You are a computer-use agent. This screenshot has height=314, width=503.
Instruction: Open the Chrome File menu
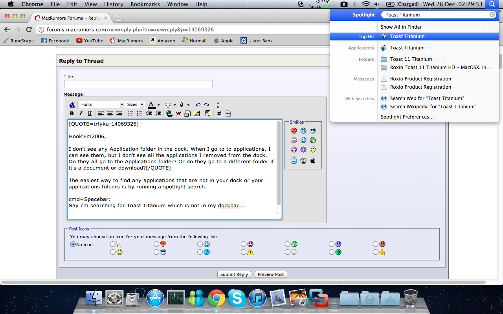[55, 4]
